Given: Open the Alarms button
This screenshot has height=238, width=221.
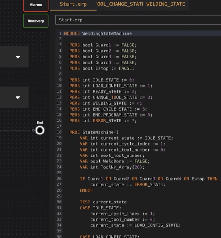Looking at the screenshot, I should [36, 5].
